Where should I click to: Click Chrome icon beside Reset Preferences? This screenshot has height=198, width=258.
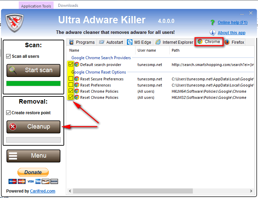(x=77, y=85)
